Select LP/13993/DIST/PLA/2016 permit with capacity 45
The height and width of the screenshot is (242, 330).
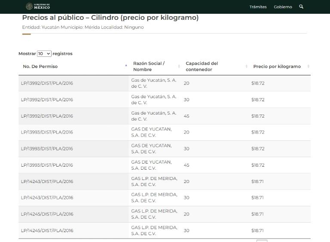coord(47,165)
